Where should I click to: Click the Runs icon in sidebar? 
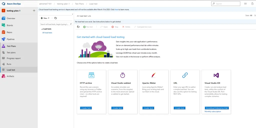coord(3,64)
